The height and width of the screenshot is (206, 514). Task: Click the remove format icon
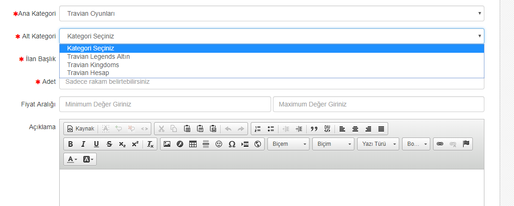150,144
